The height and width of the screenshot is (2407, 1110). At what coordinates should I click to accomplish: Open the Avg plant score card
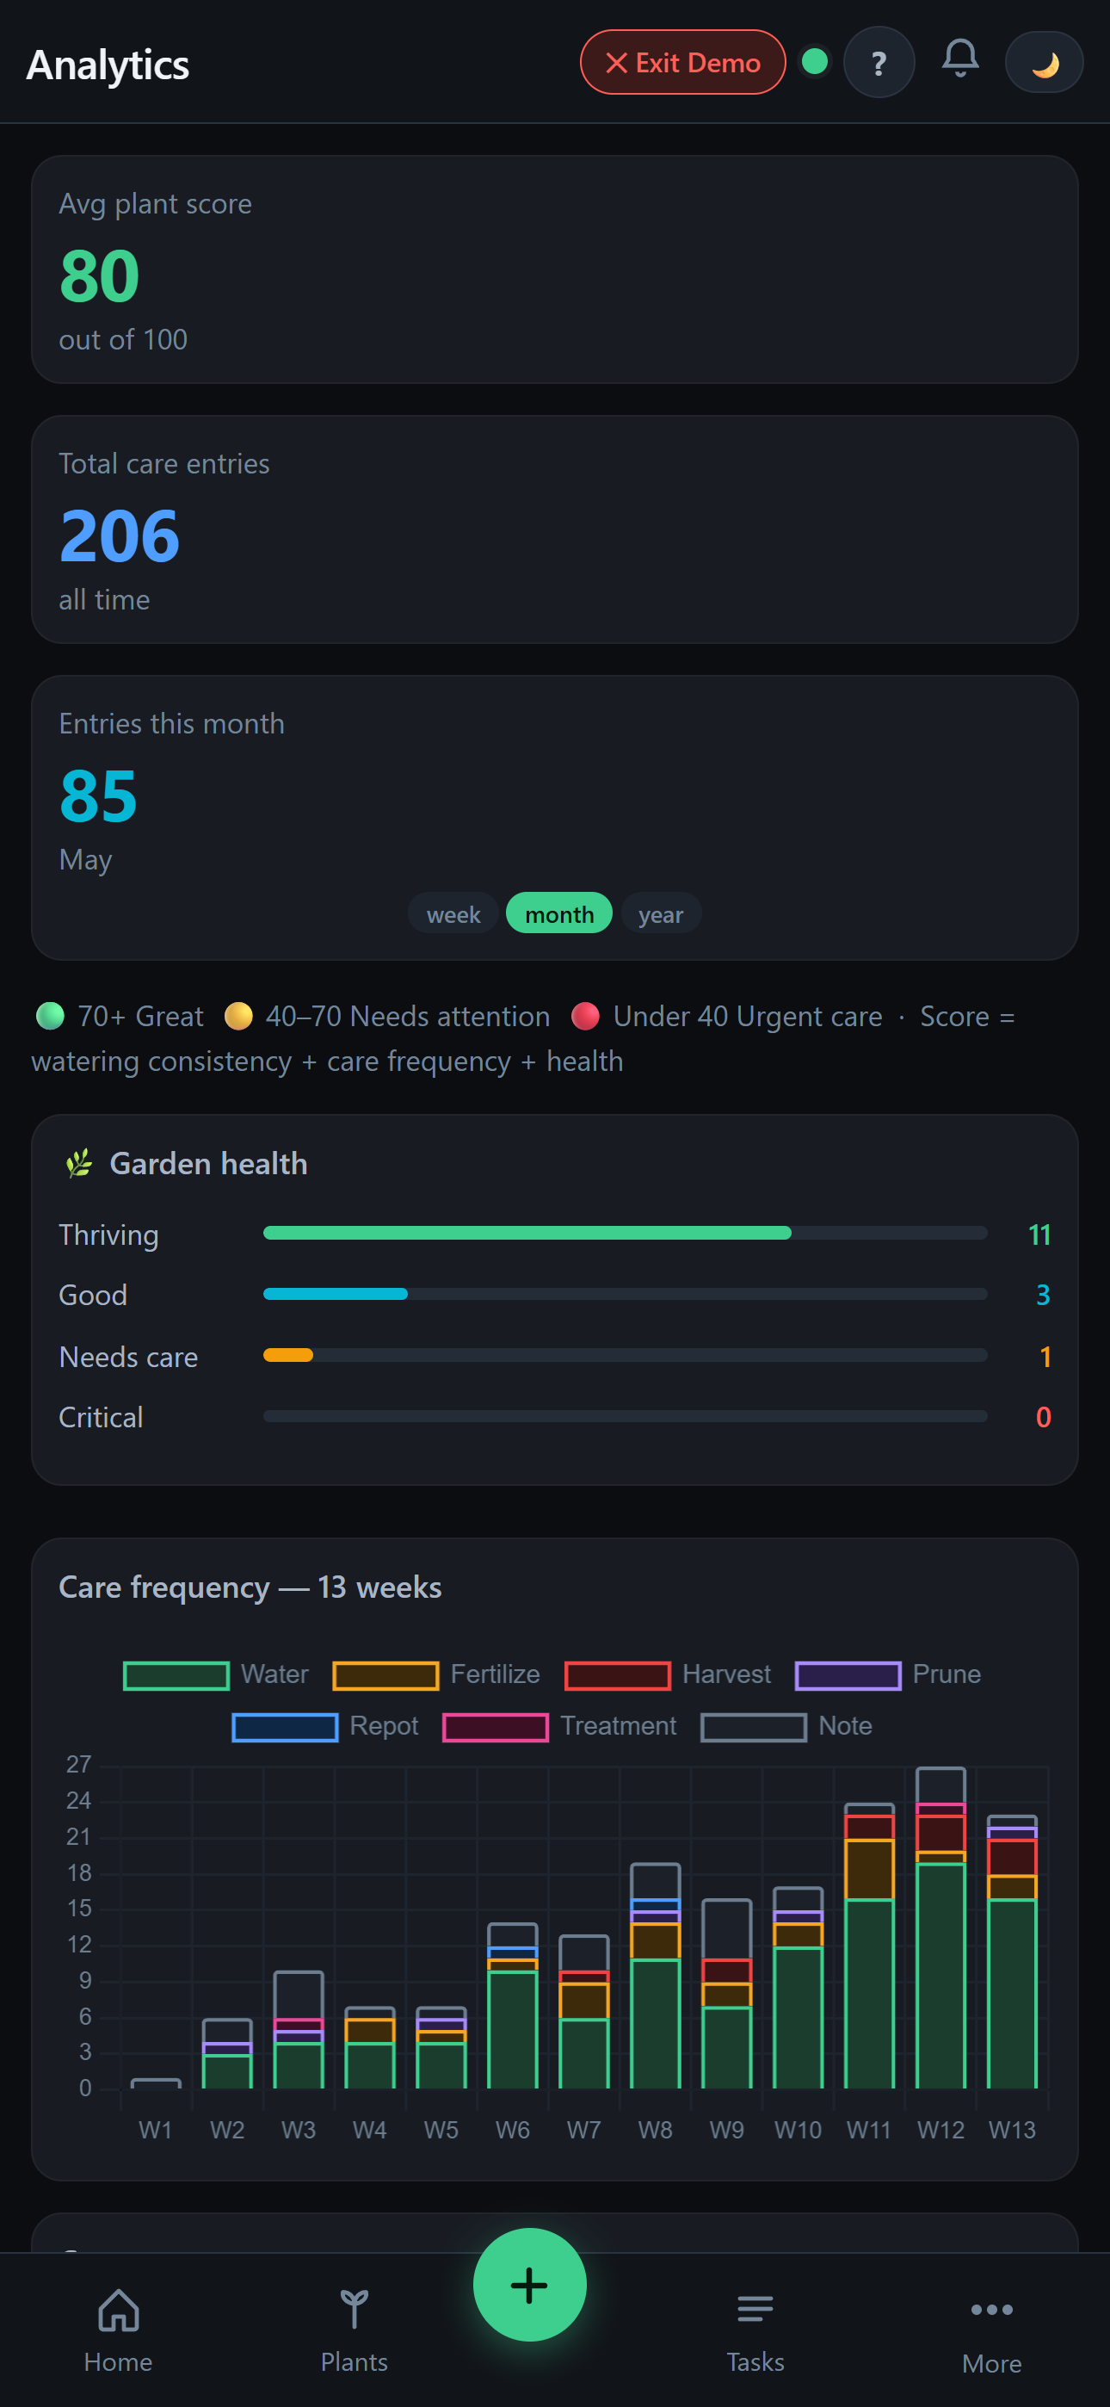[555, 269]
